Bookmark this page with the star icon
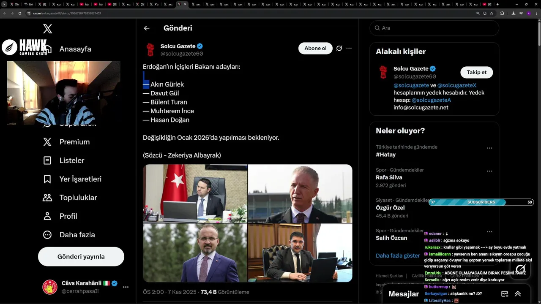Screen dimensions: 541x304 [492, 13]
